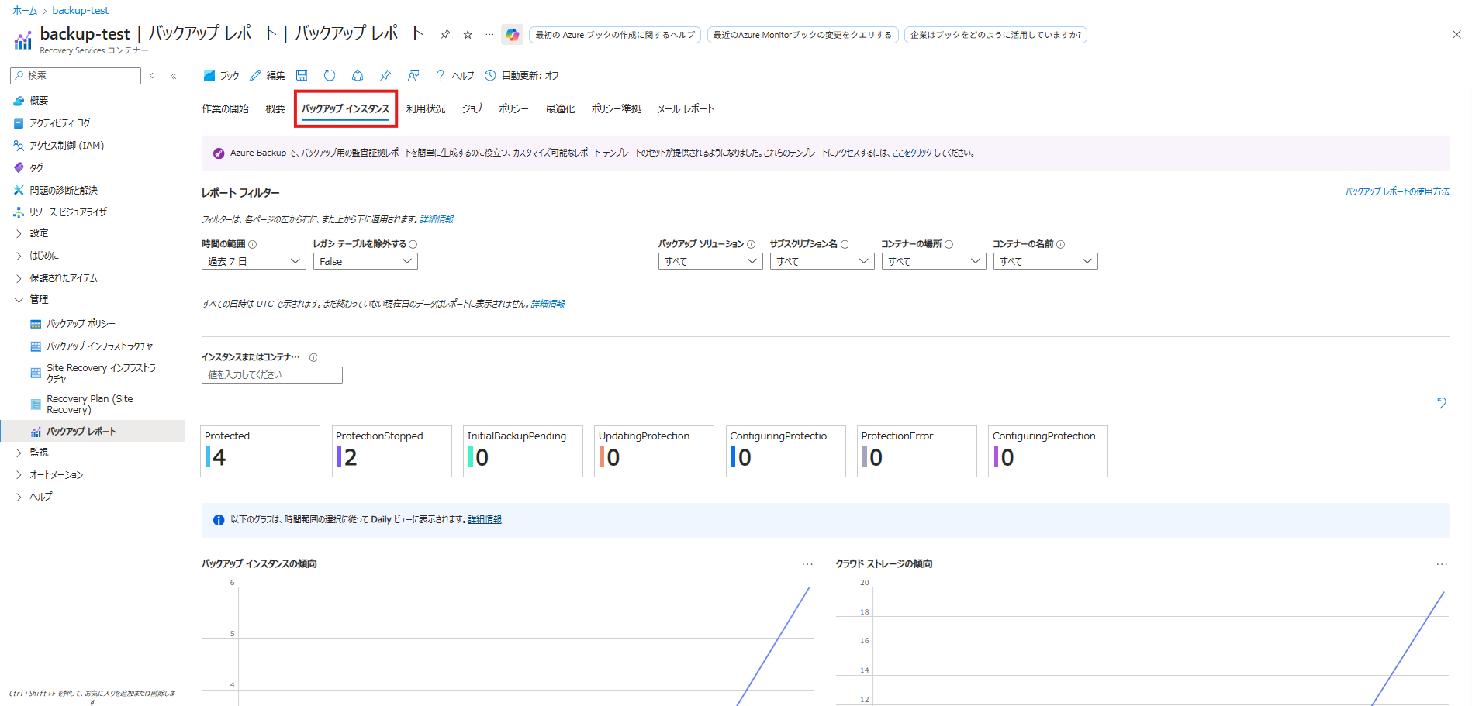
Task: Open the 時間の範囲 dropdown showing 過去 7 日
Action: pos(253,261)
